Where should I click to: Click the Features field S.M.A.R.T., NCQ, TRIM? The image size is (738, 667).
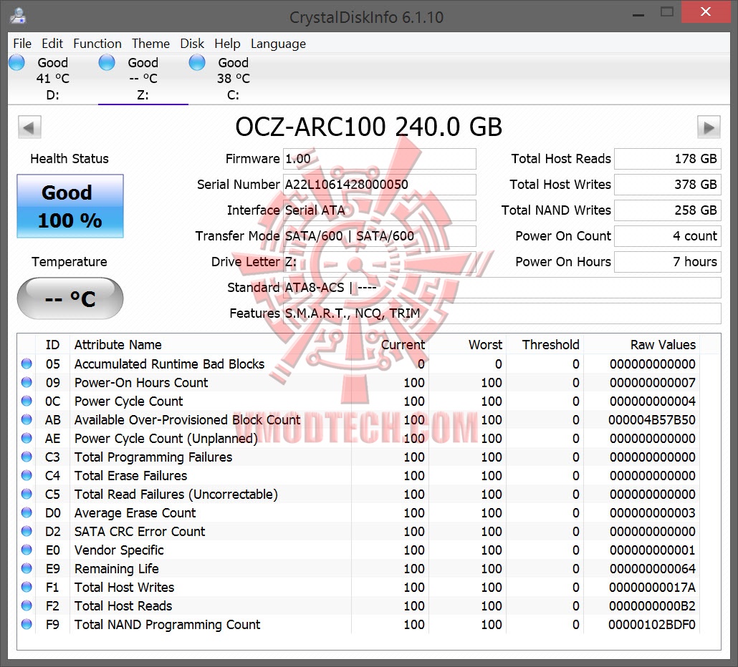click(502, 313)
